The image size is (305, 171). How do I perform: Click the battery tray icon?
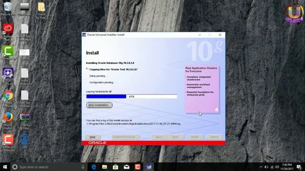(266, 167)
